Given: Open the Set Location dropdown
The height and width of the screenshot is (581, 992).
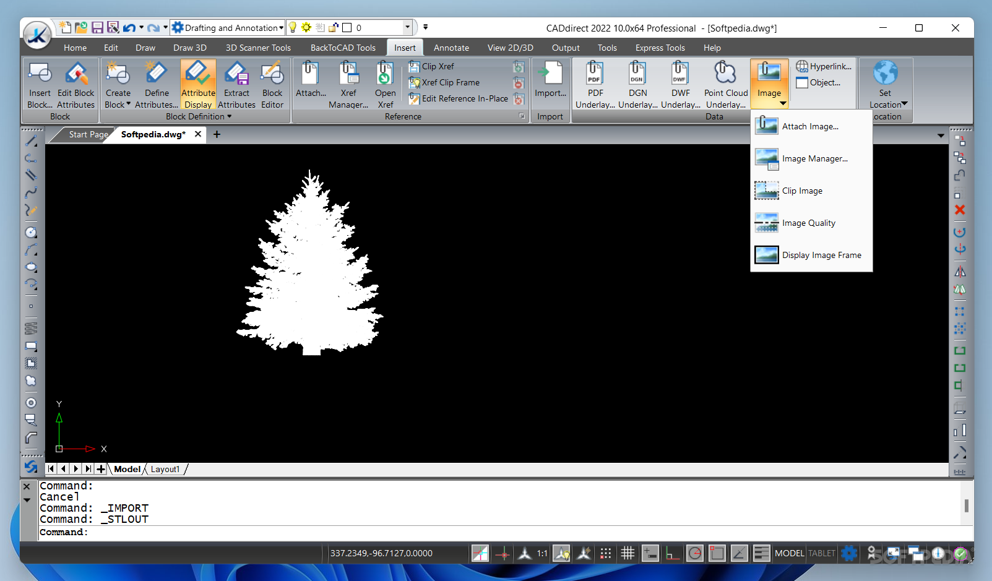Looking at the screenshot, I should (905, 103).
